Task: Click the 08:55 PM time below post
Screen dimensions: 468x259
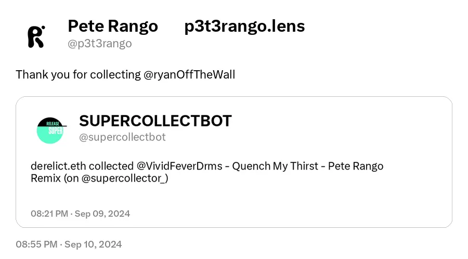Action: click(x=36, y=244)
